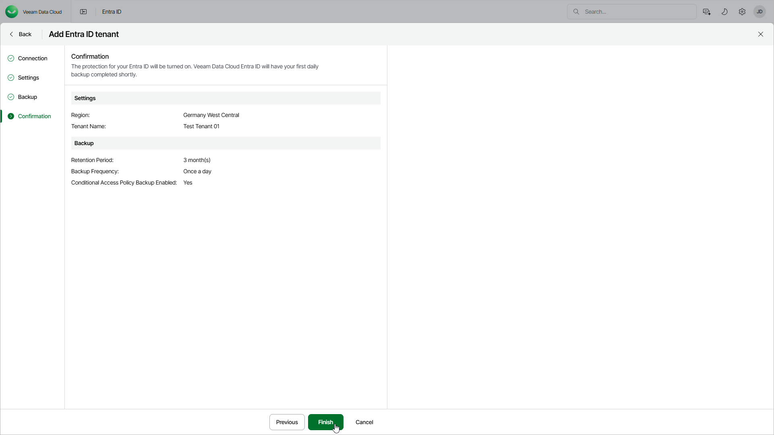The height and width of the screenshot is (435, 774).
Task: Click the Veeam Data Cloud logo
Action: [12, 12]
